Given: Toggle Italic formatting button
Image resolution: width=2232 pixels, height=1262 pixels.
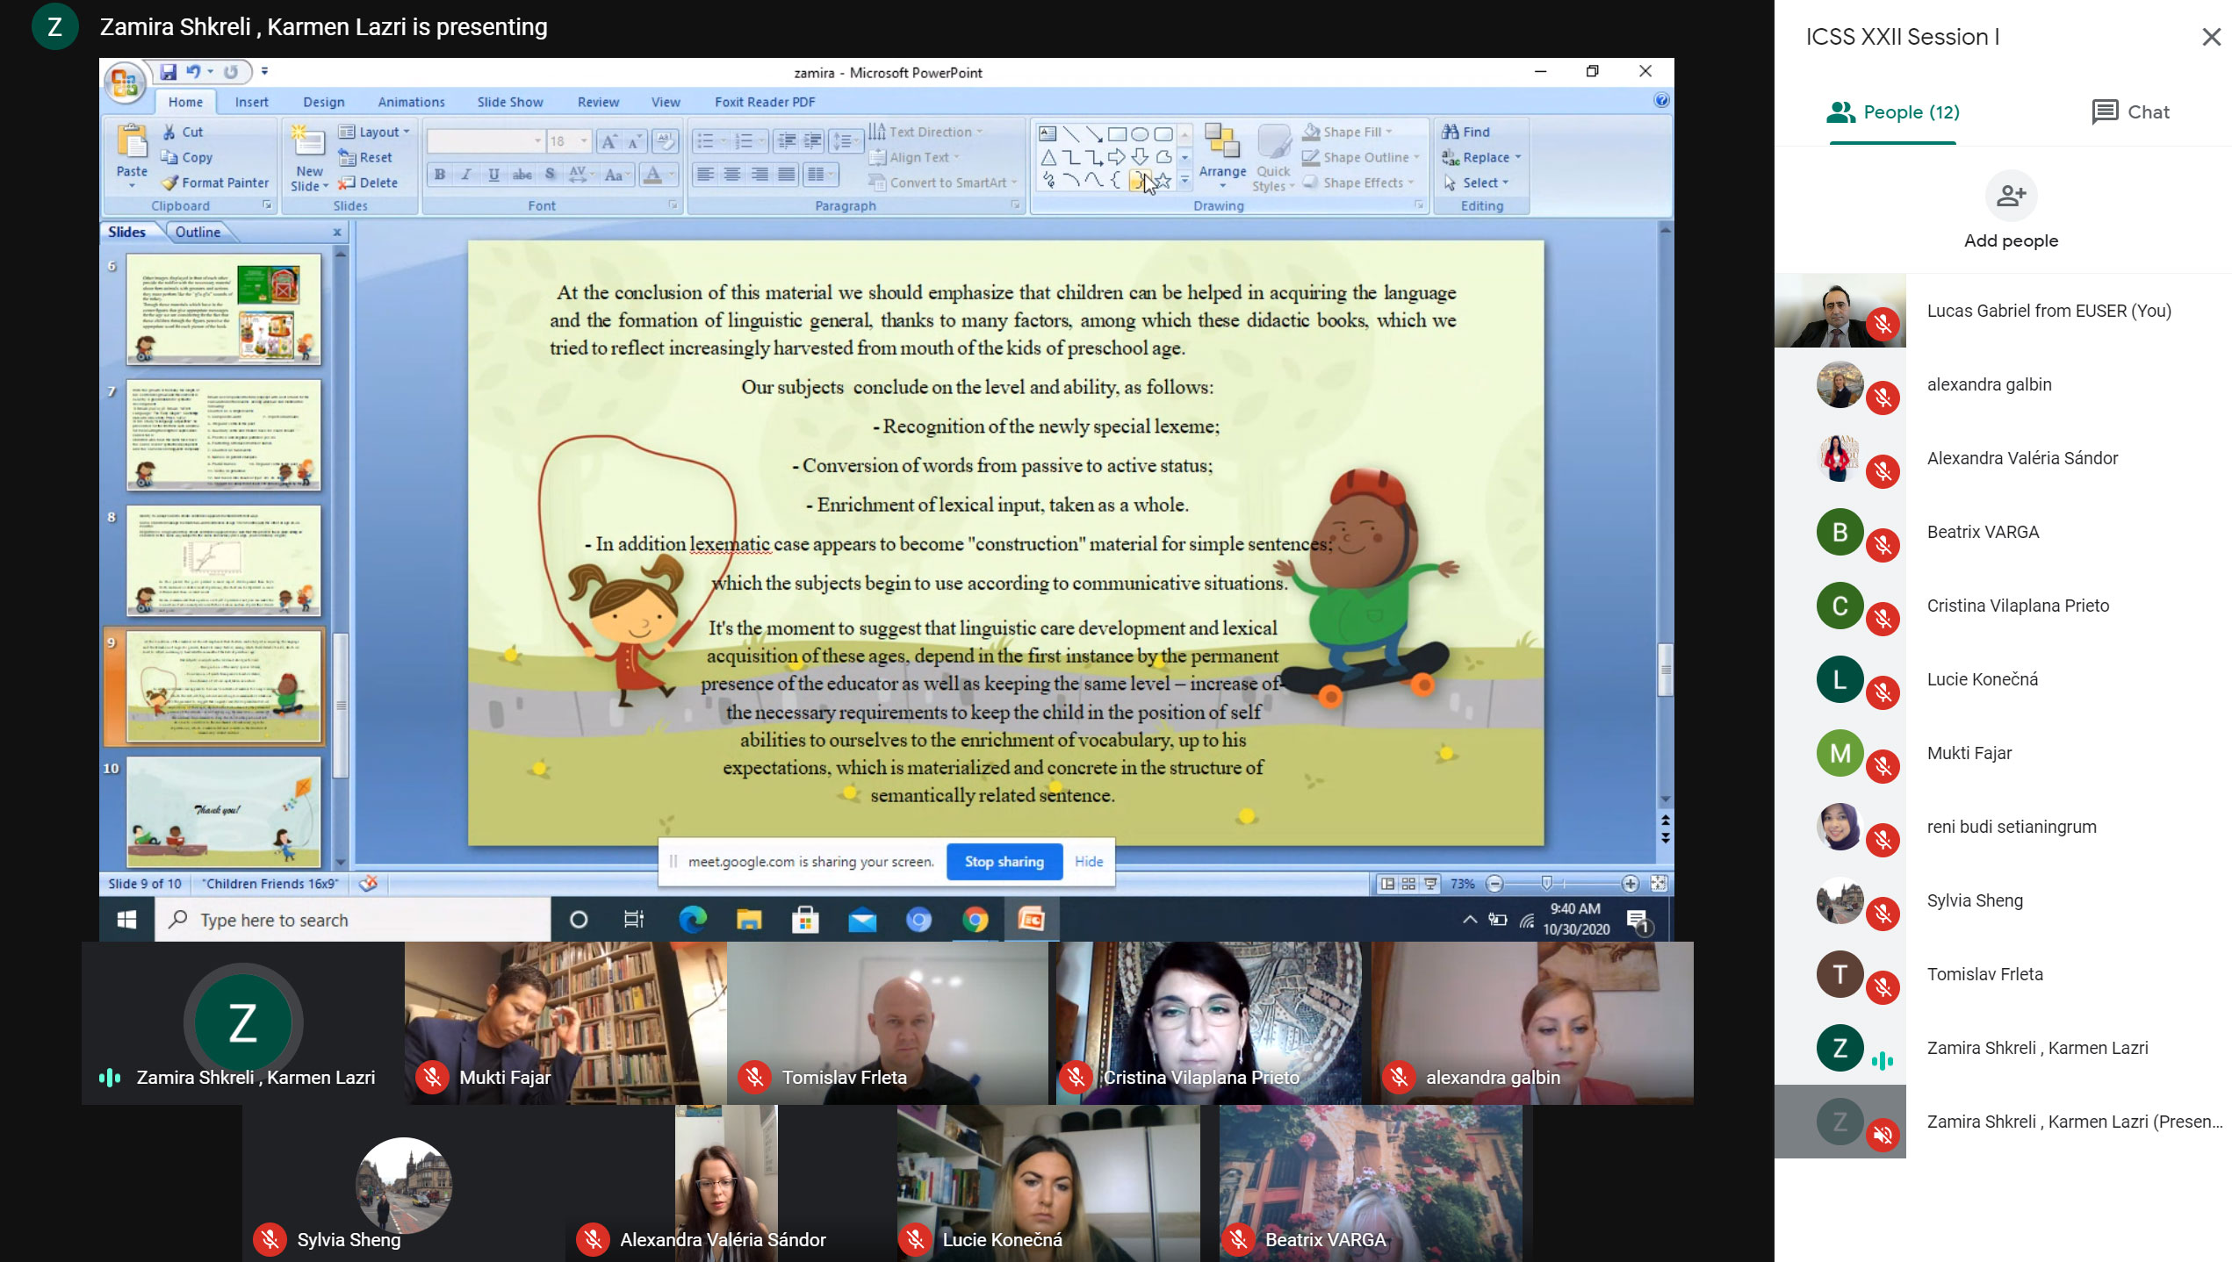Looking at the screenshot, I should tap(467, 175).
